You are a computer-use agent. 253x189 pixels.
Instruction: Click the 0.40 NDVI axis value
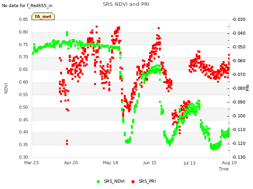[24, 132]
